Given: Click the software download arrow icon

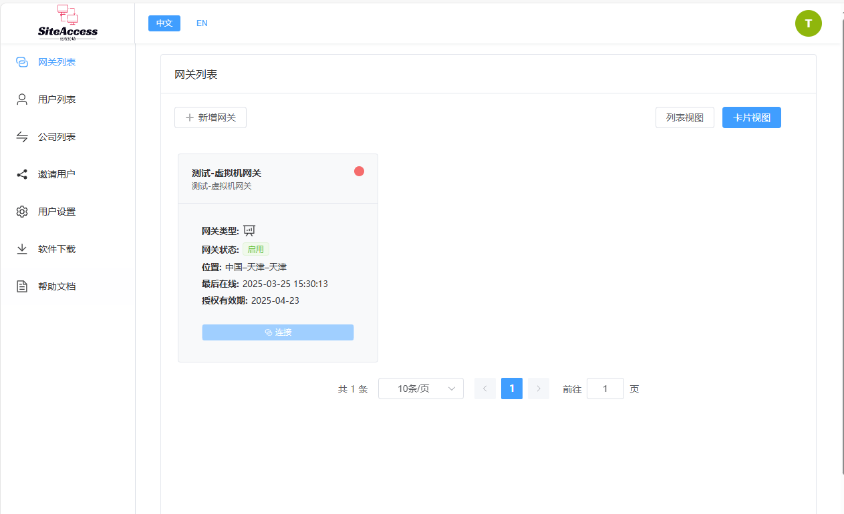Looking at the screenshot, I should pos(22,249).
